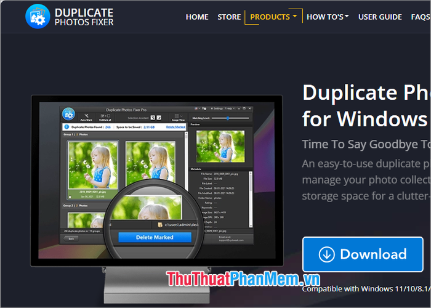Click the 'manage your photo collect' text line

click(x=366, y=180)
